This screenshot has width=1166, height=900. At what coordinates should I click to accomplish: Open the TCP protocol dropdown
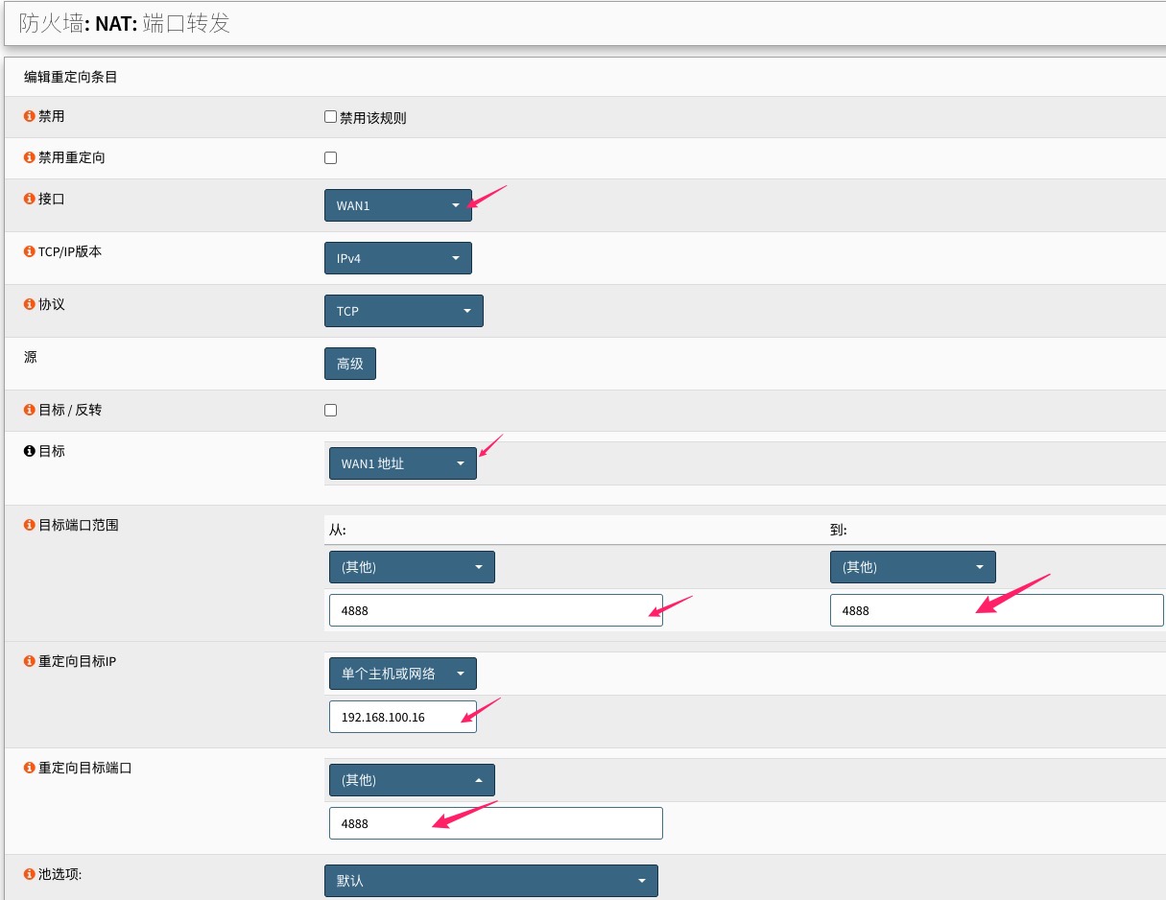coord(404,311)
